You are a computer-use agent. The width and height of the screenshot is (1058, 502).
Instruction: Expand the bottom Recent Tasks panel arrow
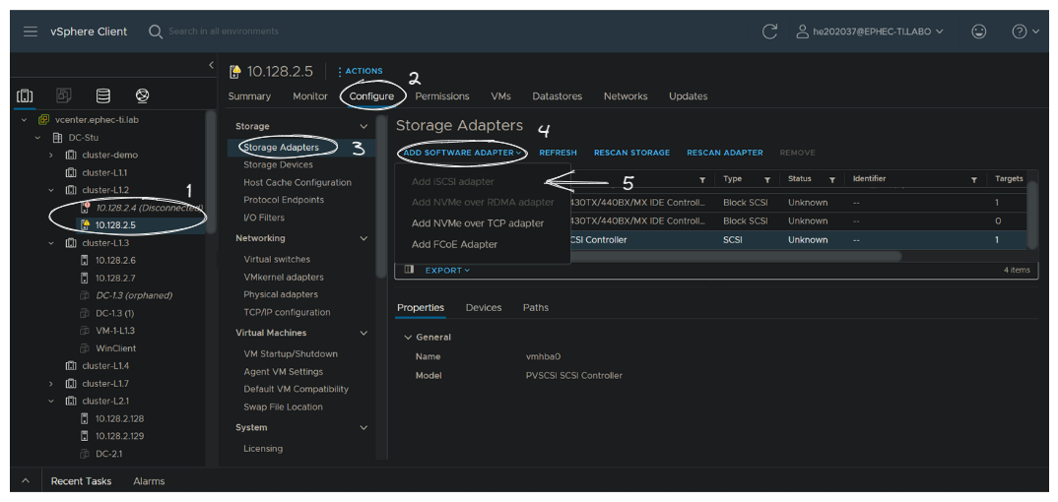tap(26, 481)
